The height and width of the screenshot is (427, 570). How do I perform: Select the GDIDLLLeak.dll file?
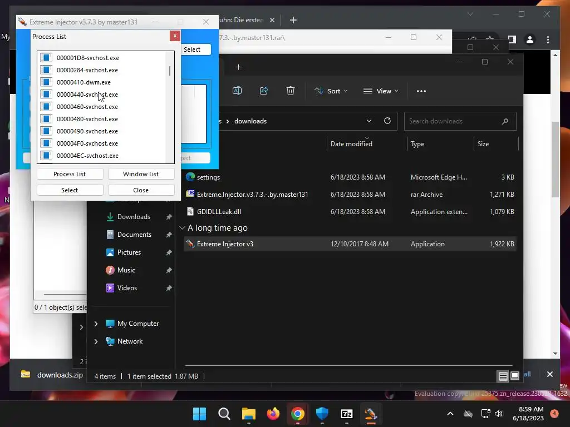point(350,212)
